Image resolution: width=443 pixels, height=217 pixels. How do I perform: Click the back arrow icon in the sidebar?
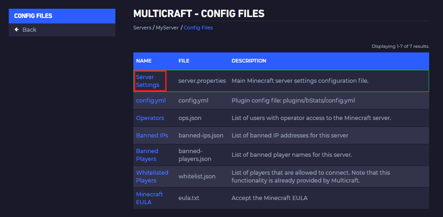[x=17, y=29]
